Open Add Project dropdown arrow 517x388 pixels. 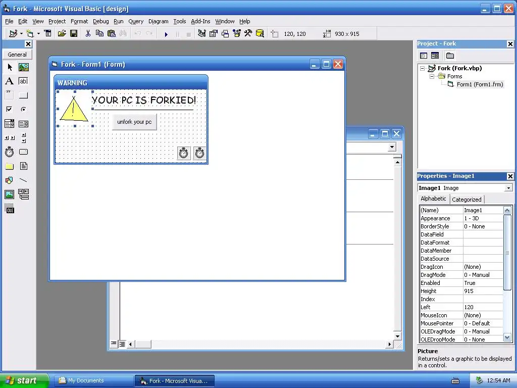click(21, 34)
